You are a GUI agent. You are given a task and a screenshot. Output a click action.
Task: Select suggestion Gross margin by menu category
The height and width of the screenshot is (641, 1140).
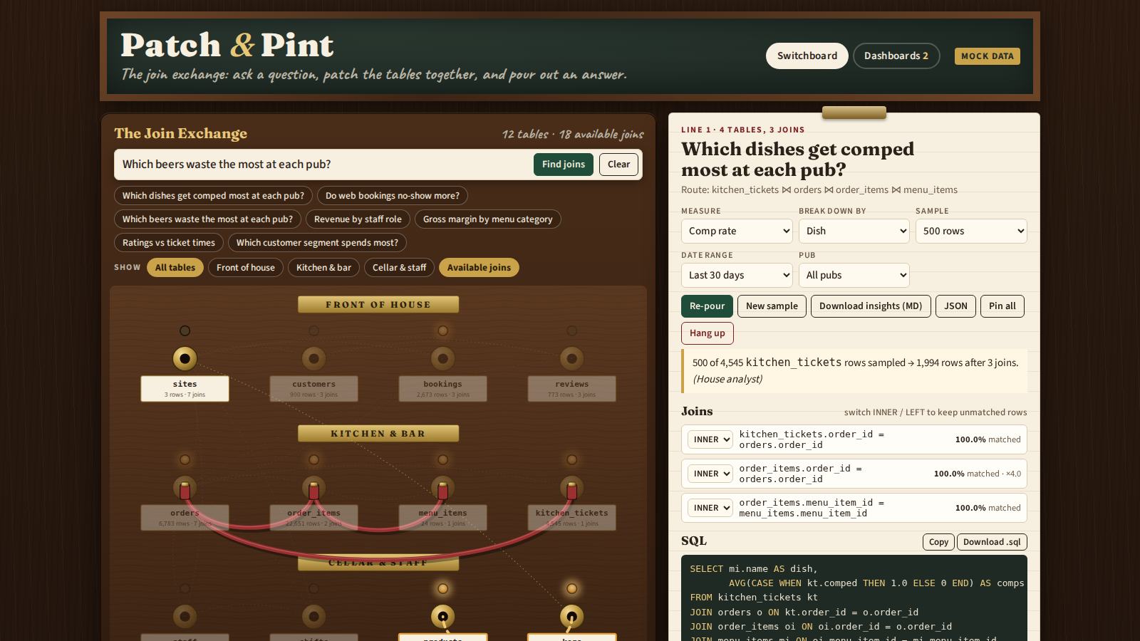[488, 219]
